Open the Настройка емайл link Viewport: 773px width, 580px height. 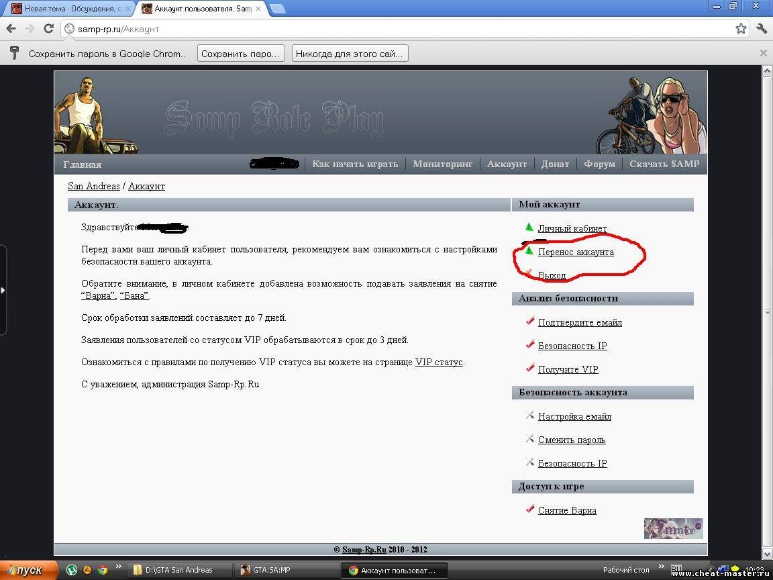click(574, 416)
